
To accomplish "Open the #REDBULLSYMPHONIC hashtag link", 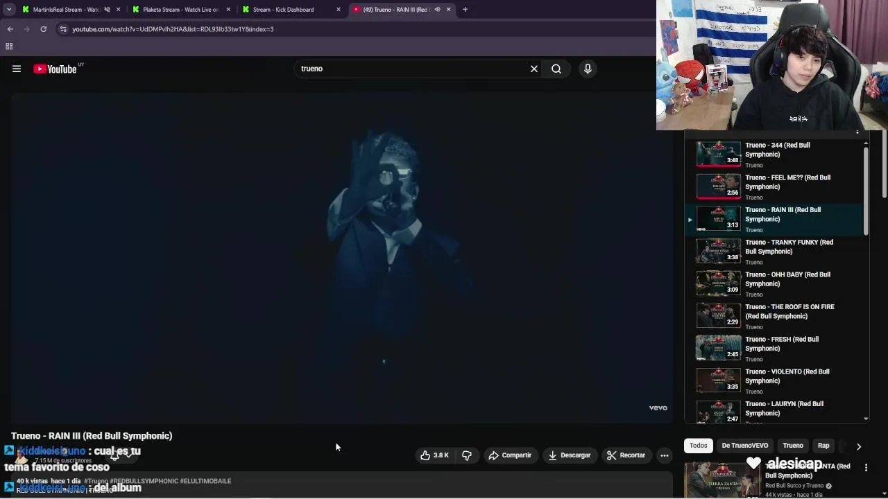I will [144, 481].
